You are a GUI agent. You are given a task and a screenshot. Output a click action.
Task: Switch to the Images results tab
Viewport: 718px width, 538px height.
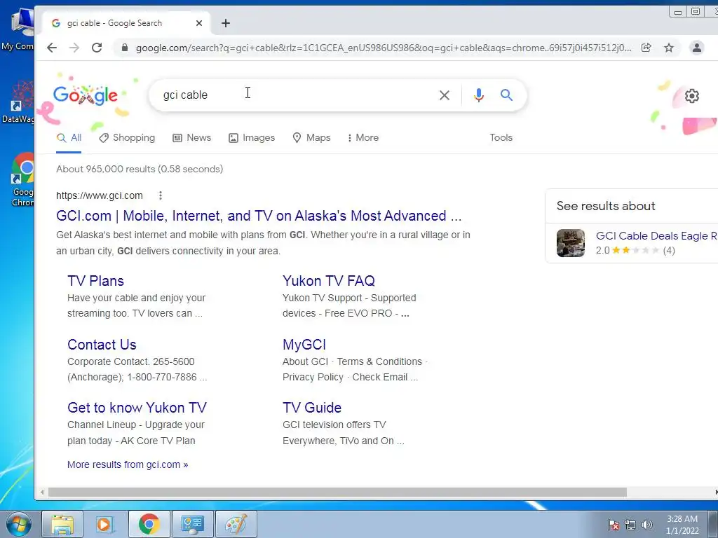click(x=252, y=138)
